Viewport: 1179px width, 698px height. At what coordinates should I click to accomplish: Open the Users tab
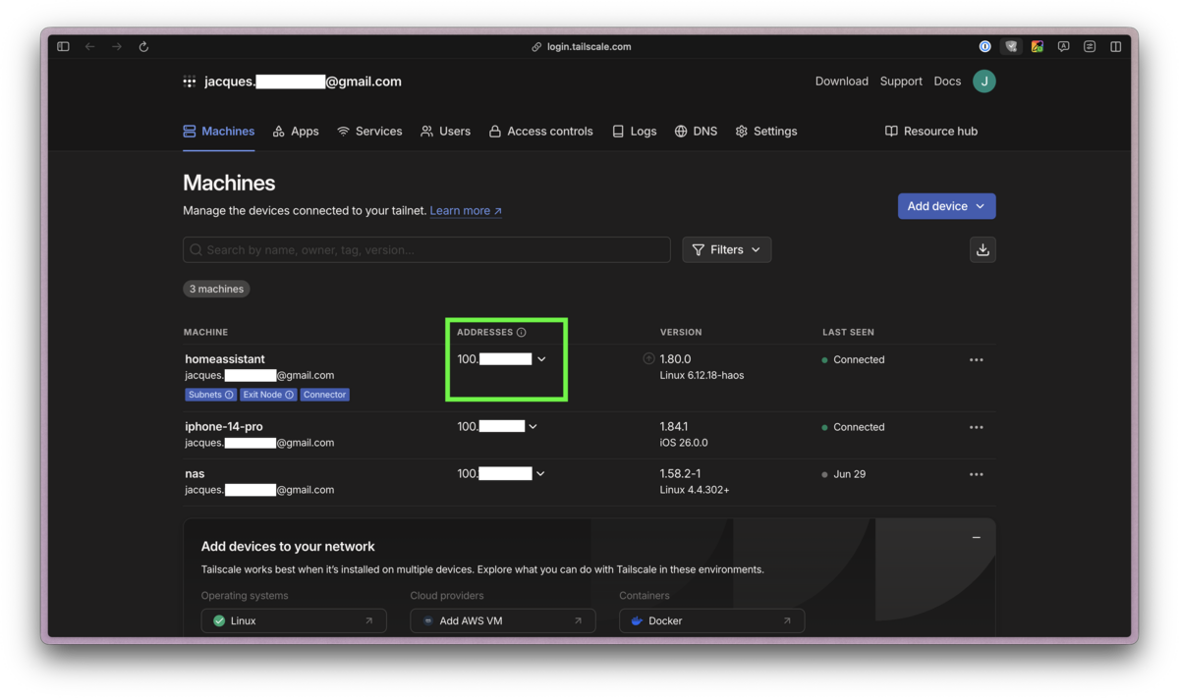(445, 132)
